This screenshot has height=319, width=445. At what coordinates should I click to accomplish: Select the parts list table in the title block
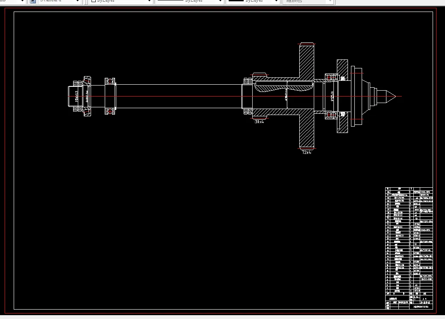pos(409,248)
